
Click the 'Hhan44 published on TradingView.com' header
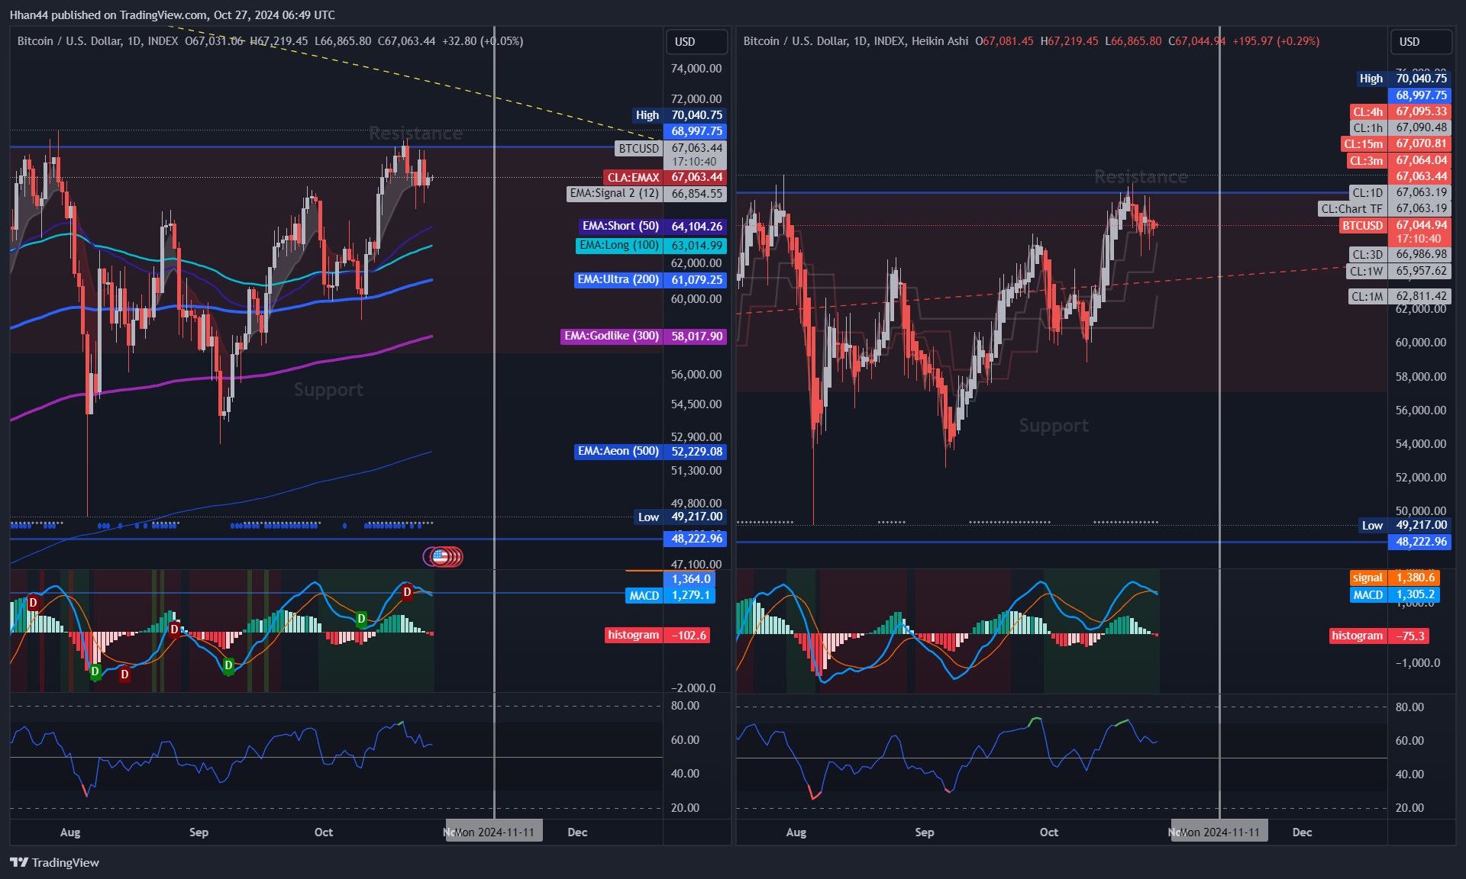172,14
